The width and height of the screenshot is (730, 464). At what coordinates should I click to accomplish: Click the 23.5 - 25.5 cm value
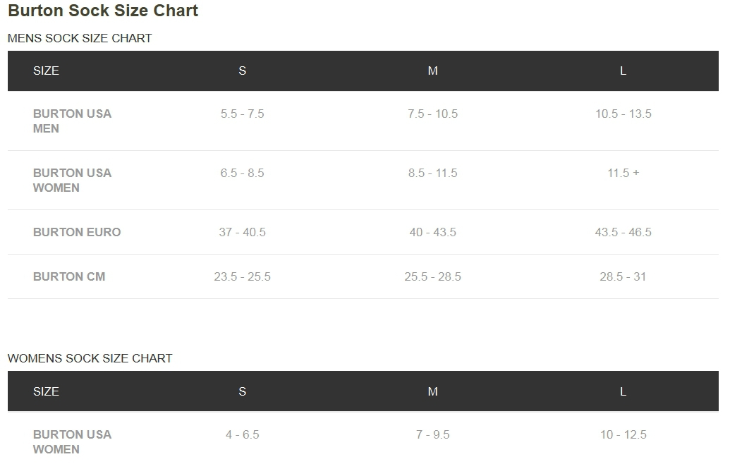[242, 277]
